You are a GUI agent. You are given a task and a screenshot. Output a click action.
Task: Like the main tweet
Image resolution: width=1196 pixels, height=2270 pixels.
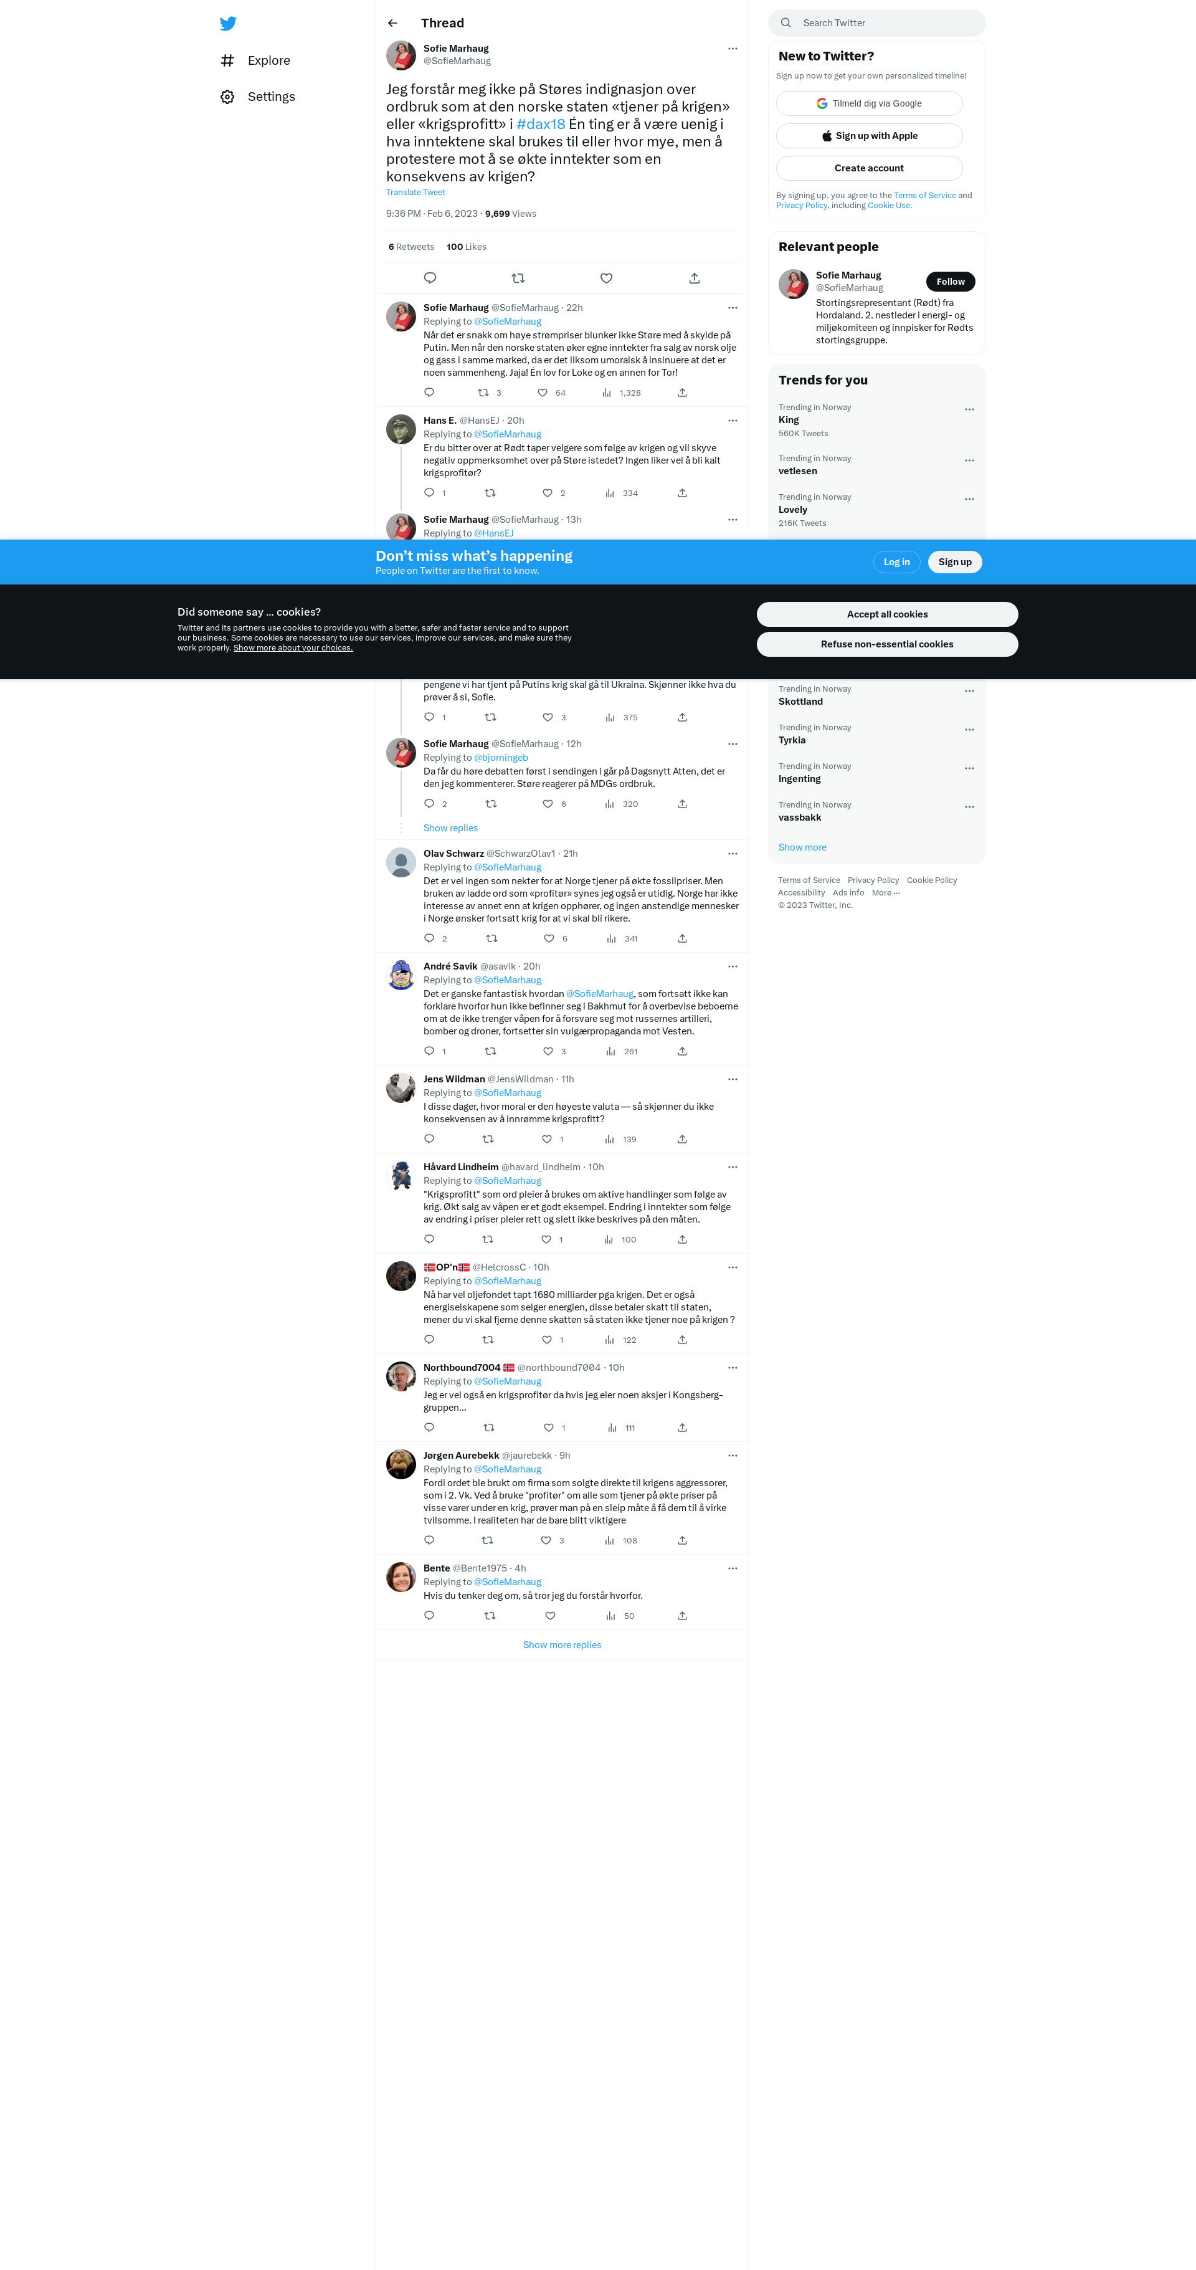point(606,279)
